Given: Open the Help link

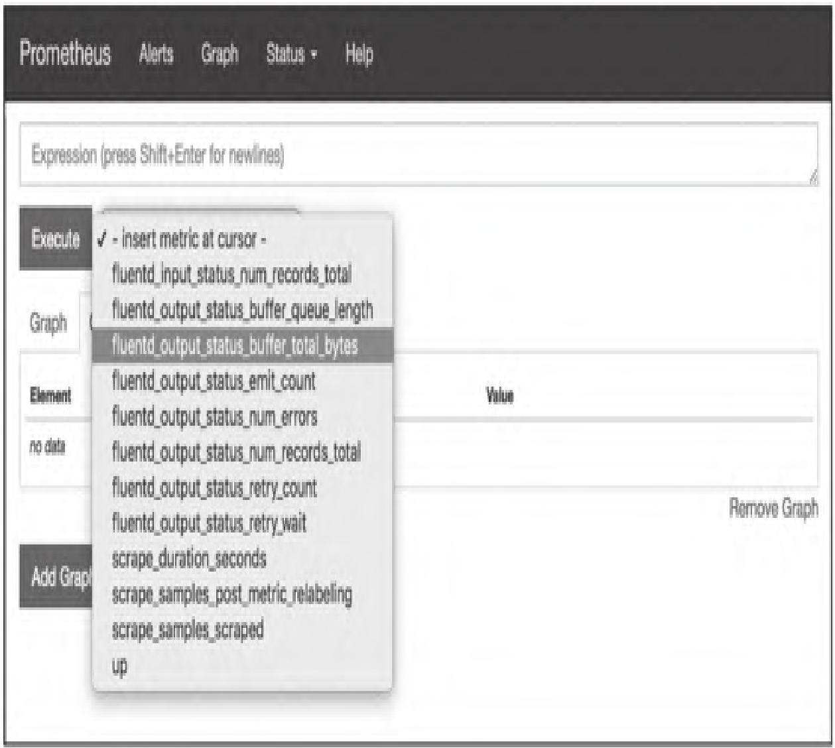Looking at the screenshot, I should (x=359, y=54).
